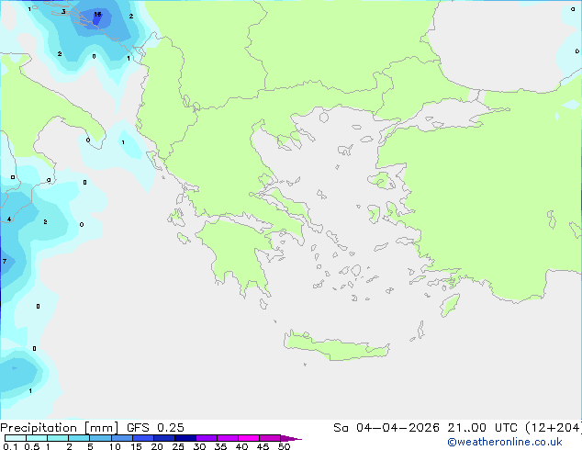The width and height of the screenshot is (582, 450).
Task: Click the "4" precipitation value on map
Action: click(x=9, y=219)
